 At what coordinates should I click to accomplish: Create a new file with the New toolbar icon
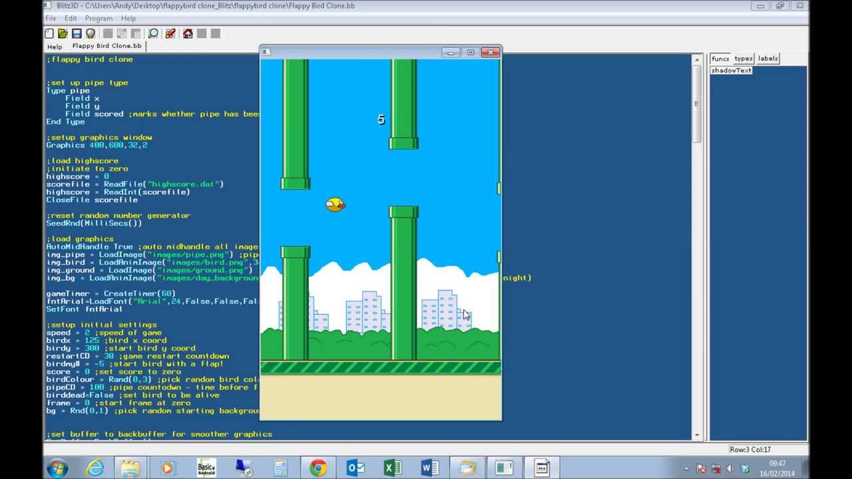(x=49, y=33)
